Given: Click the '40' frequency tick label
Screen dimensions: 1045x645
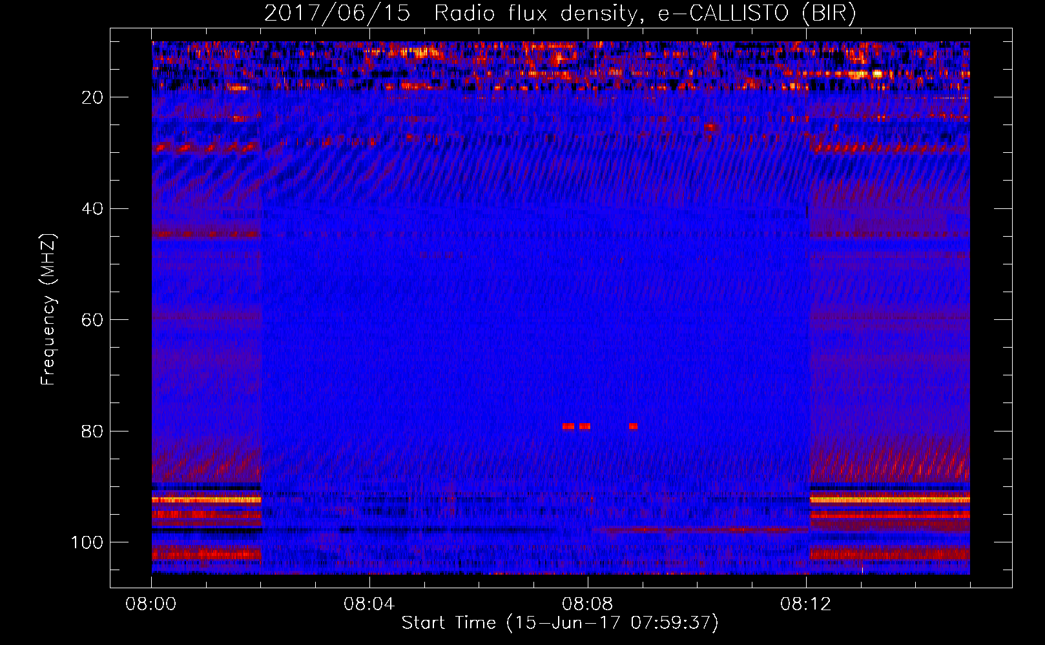Looking at the screenshot, I should 93,209.
